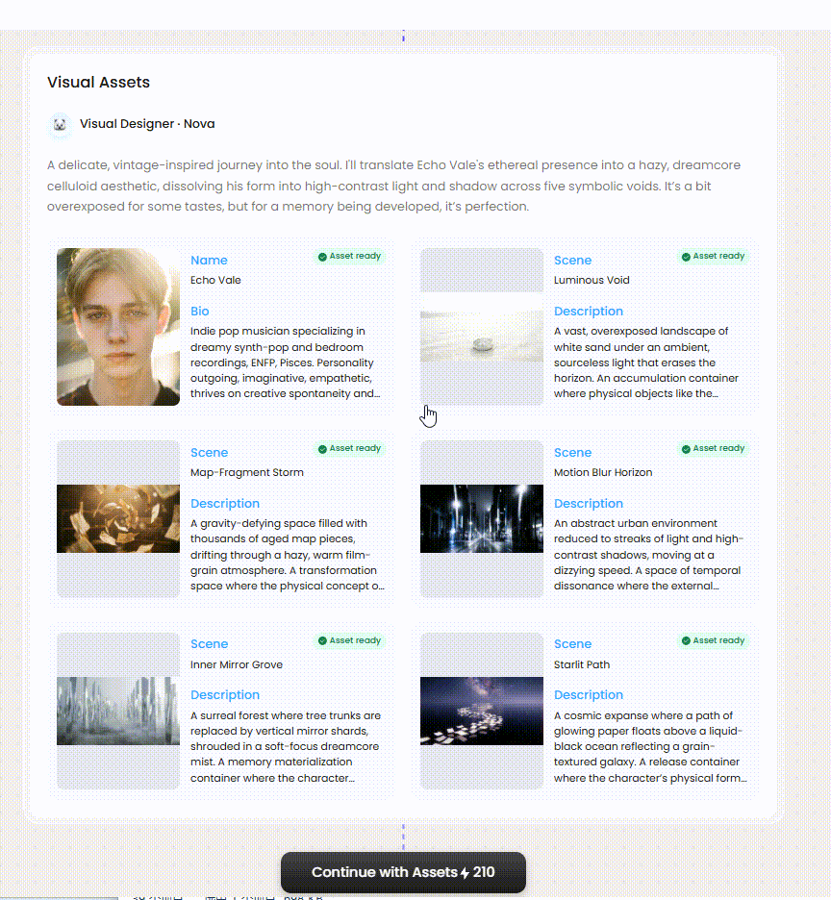Select the Visual Assets heading
Screen dimensions: 831x900
[x=98, y=82]
